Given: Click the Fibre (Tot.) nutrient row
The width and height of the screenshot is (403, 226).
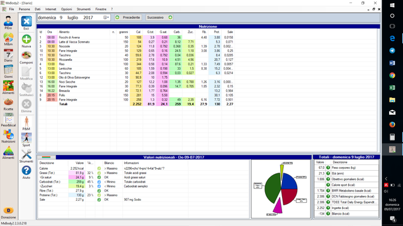Looking at the screenshot, I should [113, 191].
